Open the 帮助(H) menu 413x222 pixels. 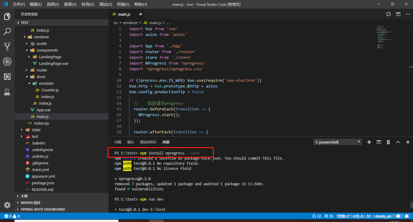point(141,4)
